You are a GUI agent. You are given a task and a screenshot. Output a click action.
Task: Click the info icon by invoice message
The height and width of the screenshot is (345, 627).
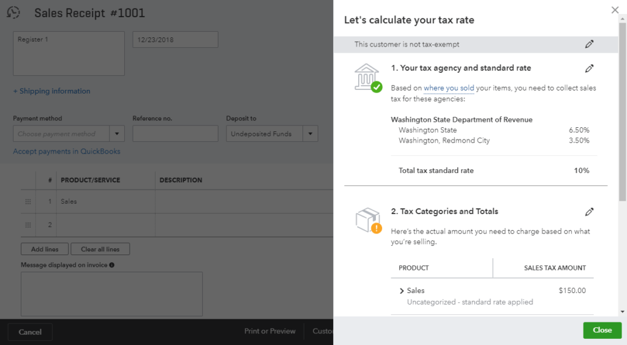pos(111,265)
